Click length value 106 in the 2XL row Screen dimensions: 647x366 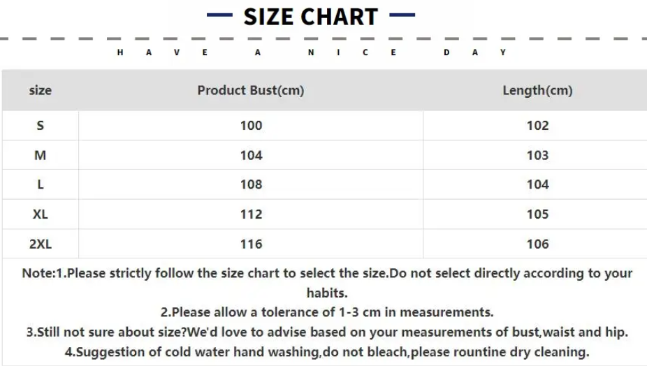point(537,244)
